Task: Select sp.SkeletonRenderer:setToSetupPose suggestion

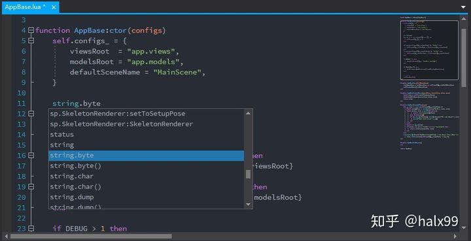Action: [x=147, y=114]
